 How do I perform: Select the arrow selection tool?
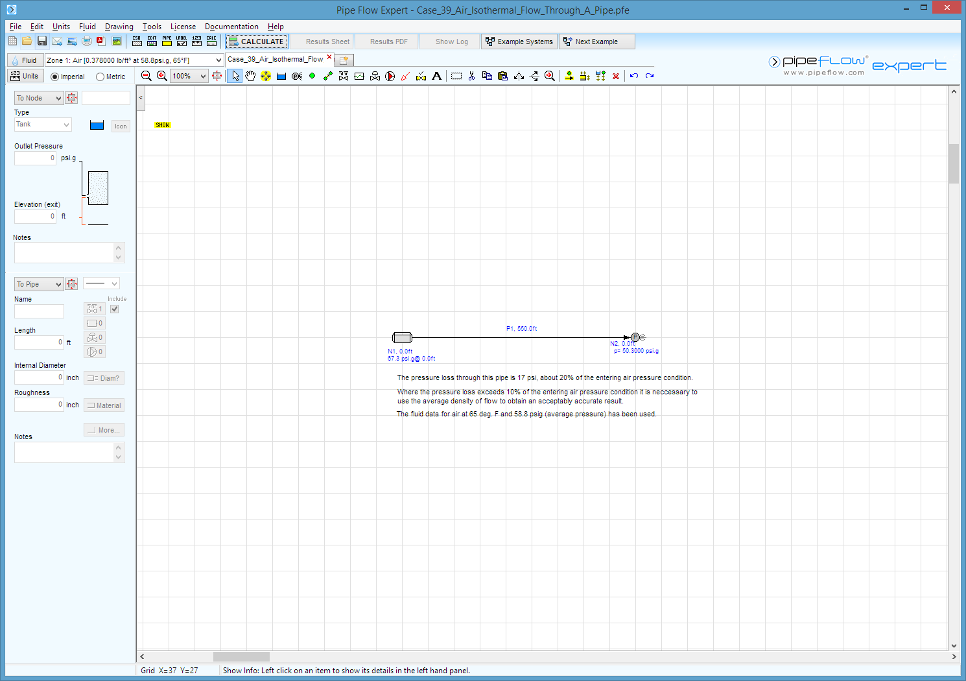tap(235, 76)
